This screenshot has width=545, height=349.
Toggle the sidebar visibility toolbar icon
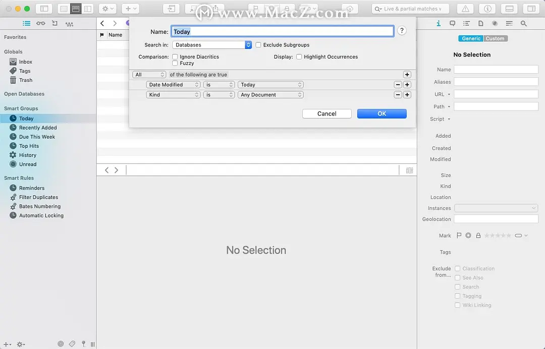click(x=44, y=9)
